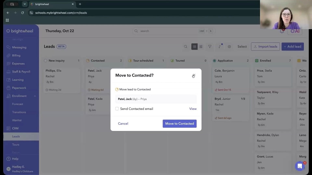Open Tours in the sidebar

16,145
